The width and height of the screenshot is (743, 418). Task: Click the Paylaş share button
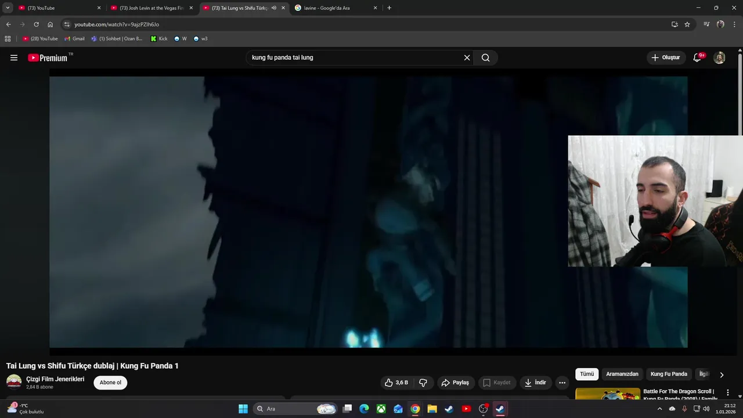pyautogui.click(x=455, y=383)
